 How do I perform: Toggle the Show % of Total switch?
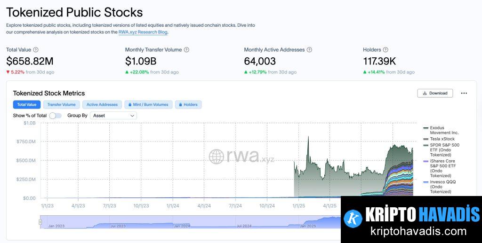56,116
